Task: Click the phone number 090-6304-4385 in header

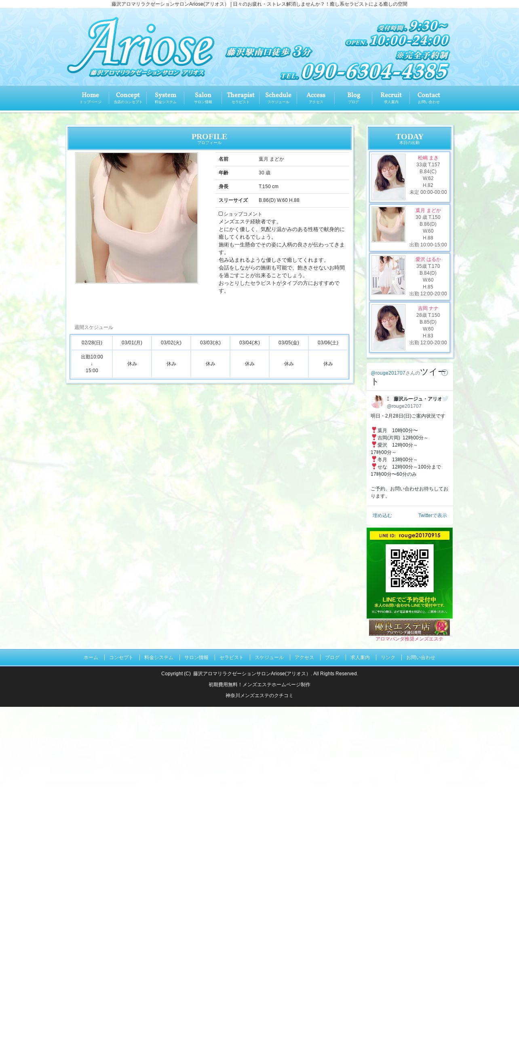Action: coord(375,72)
